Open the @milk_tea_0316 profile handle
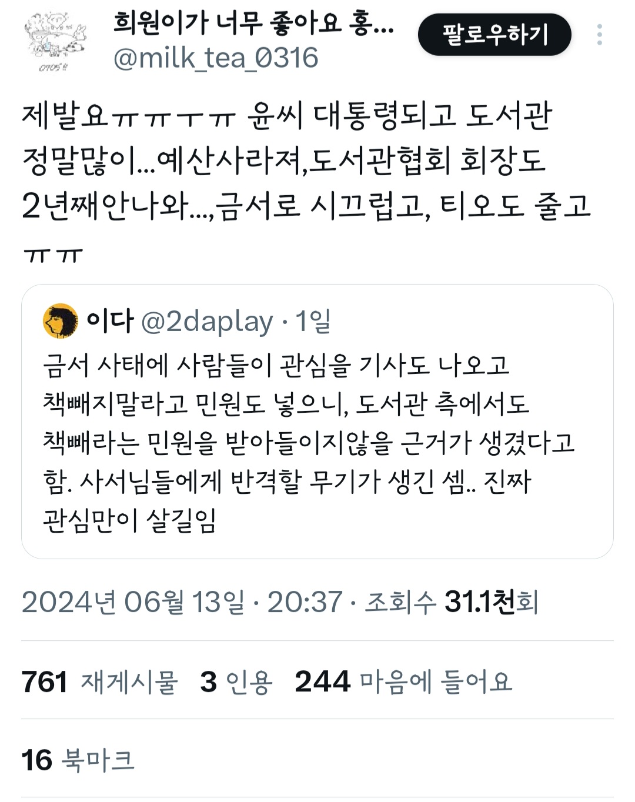 (x=216, y=58)
